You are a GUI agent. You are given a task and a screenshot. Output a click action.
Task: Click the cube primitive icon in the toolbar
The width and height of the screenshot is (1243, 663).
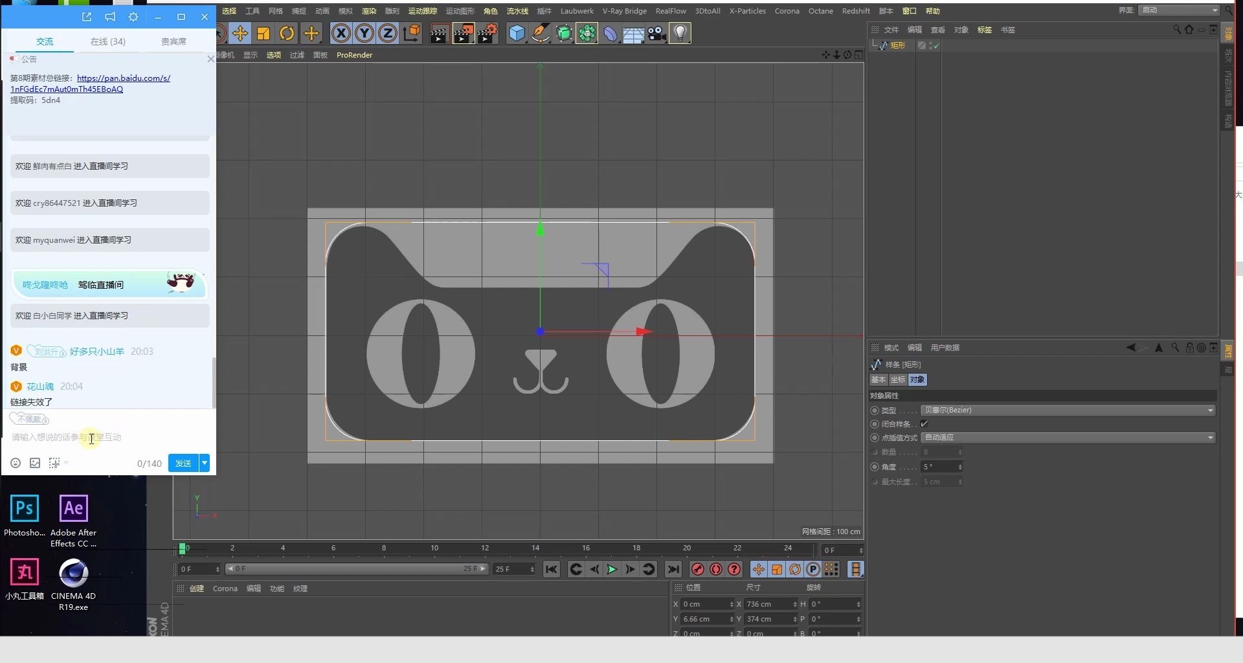(x=516, y=33)
